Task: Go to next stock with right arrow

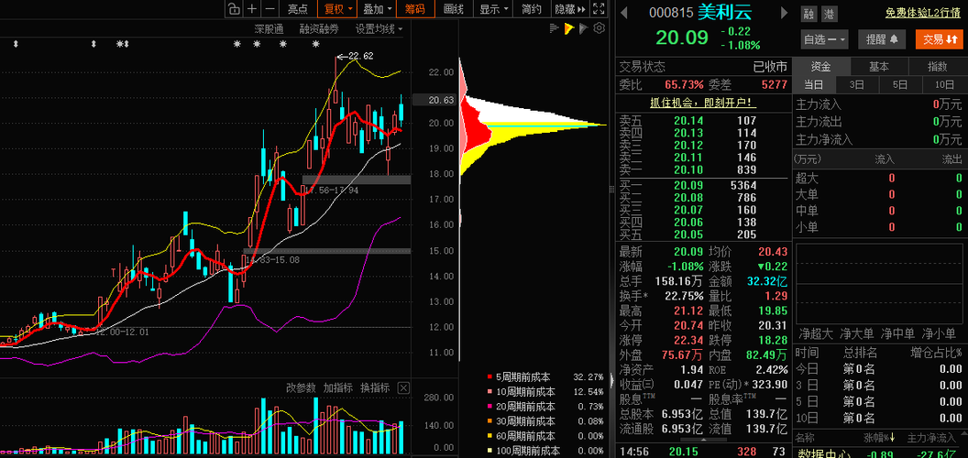Action: point(785,12)
